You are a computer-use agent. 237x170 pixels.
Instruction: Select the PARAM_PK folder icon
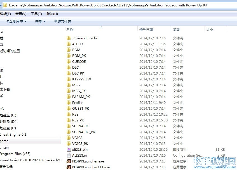69,97
